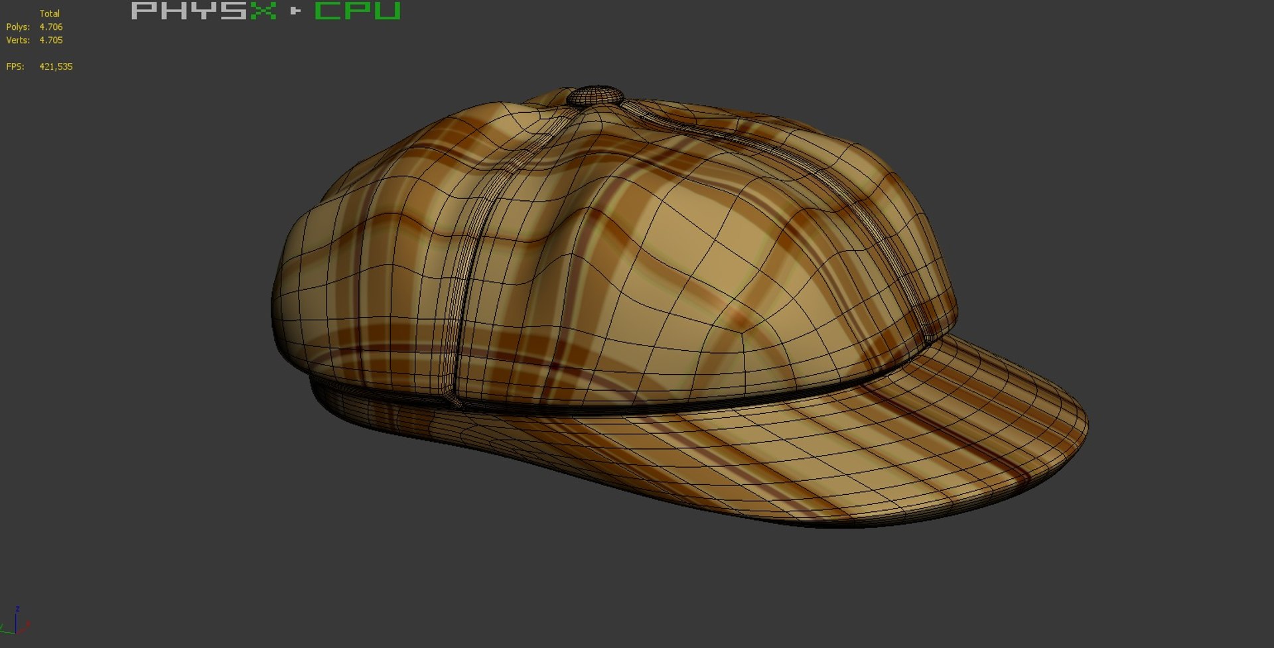Click the Polys: label
Screen dimensions: 1274x648
coord(18,27)
